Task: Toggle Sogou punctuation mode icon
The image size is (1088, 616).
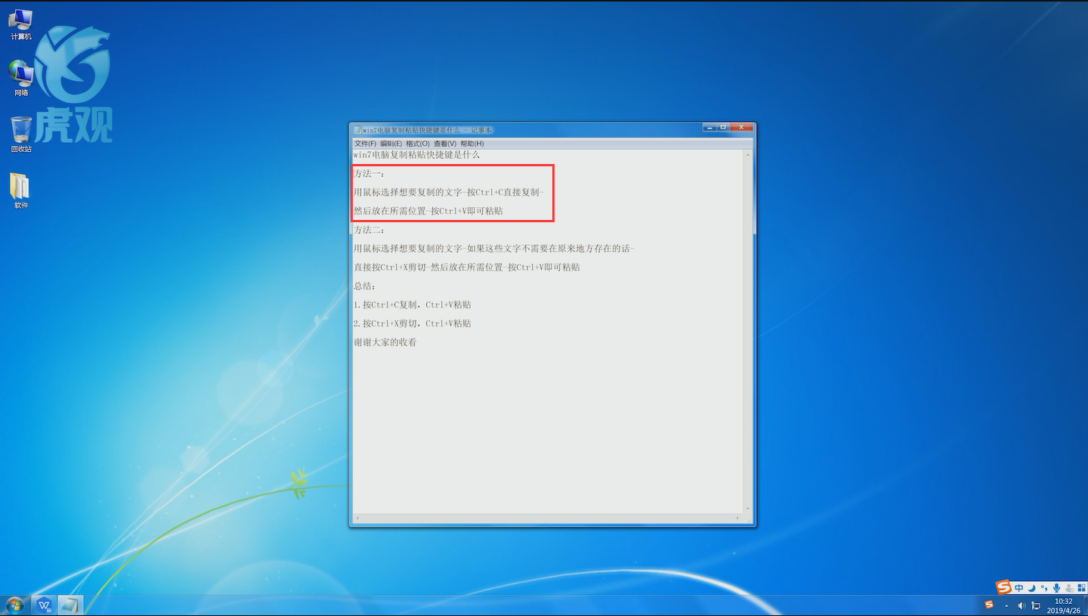Action: pyautogui.click(x=1043, y=587)
